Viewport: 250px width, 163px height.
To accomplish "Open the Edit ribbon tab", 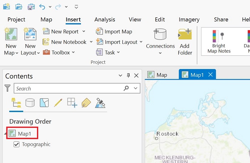I will pyautogui.click(x=160, y=20).
